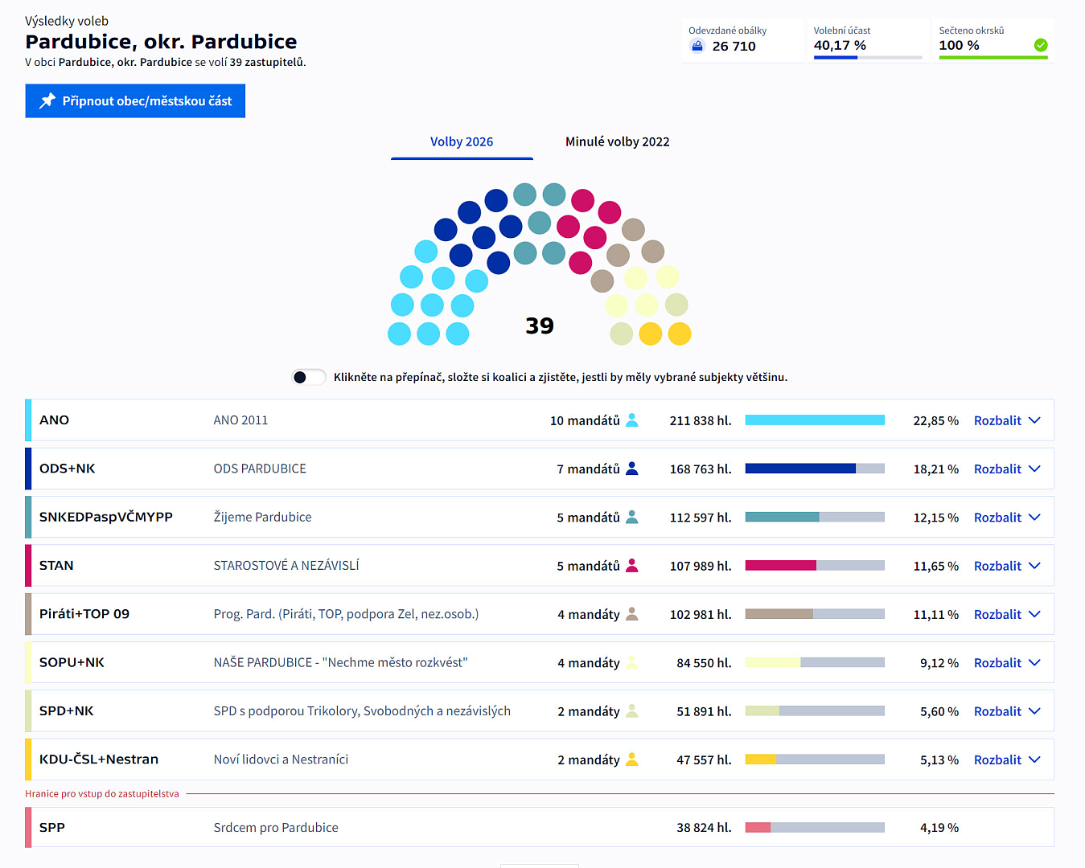Click the SOPU+NK mandate person icon
Image resolution: width=1085 pixels, height=868 pixels.
tap(632, 662)
